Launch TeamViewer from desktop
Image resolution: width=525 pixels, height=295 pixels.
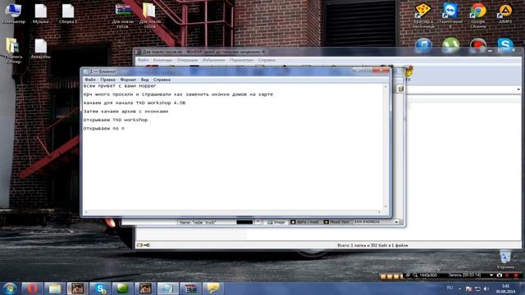[450, 16]
